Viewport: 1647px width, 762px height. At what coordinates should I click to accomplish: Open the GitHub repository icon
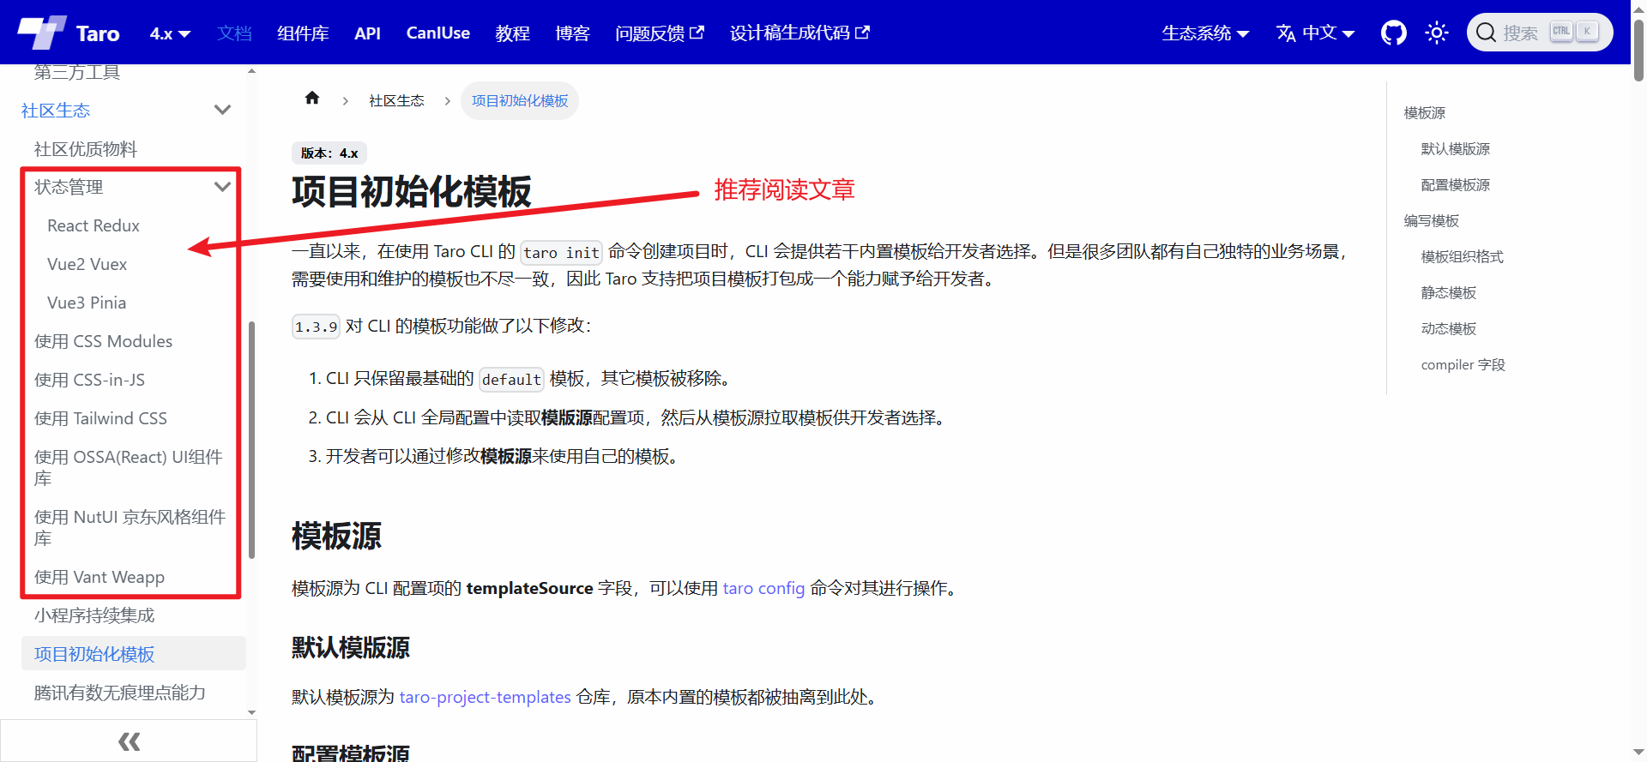point(1393,33)
